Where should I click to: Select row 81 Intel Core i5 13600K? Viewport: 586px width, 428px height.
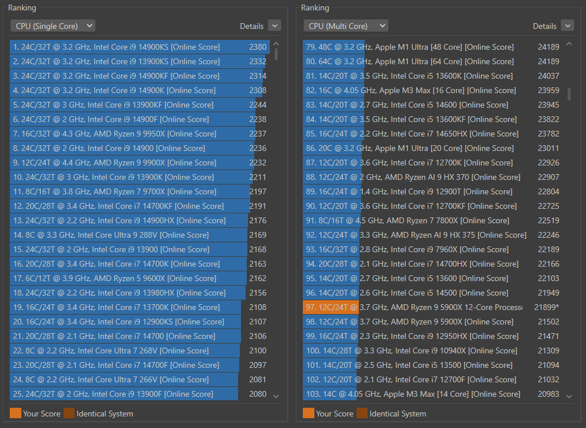tap(433, 76)
